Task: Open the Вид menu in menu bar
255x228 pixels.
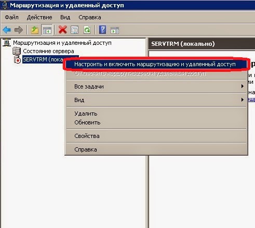Action: click(x=65, y=17)
